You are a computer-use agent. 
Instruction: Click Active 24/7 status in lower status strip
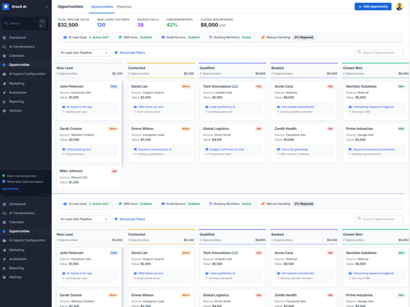(99, 204)
